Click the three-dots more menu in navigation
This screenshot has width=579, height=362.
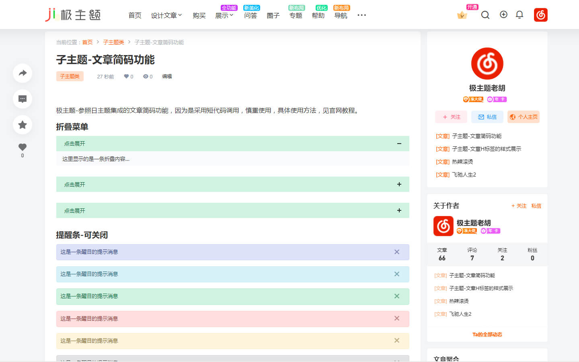(x=361, y=15)
